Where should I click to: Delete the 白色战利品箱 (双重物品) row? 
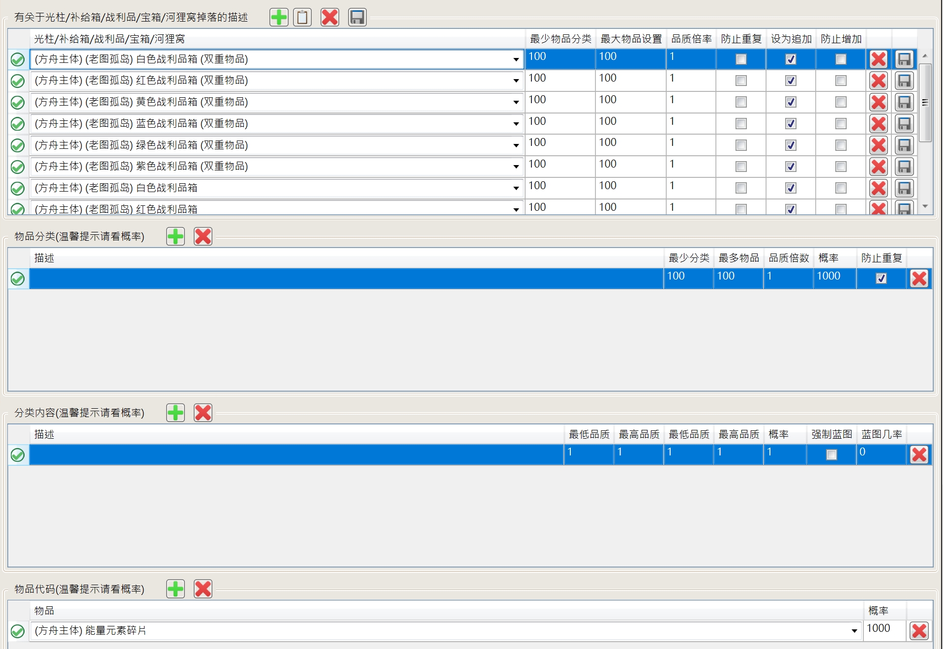pos(879,59)
